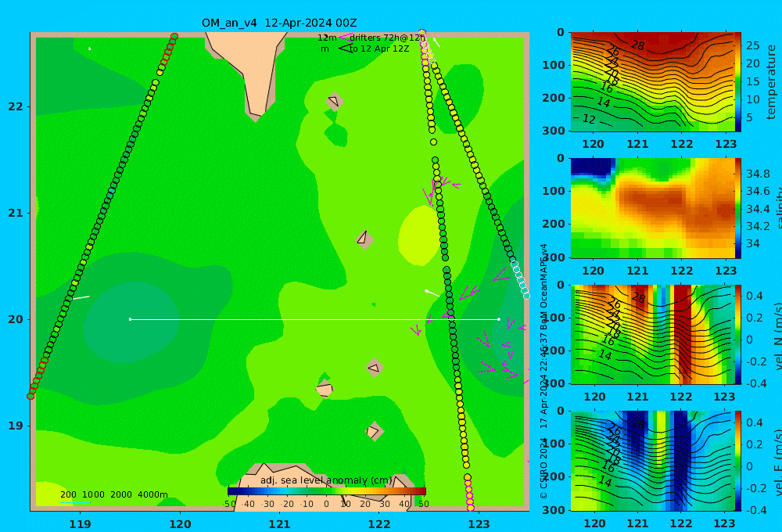782x532 pixels.
Task: Click the northernmost small island near 22N
Action: click(x=335, y=102)
